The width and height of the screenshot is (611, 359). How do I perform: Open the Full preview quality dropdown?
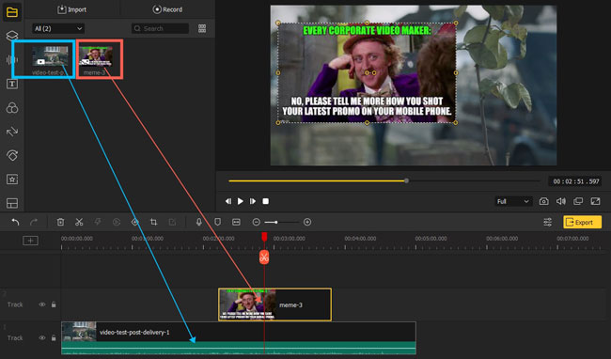(513, 201)
